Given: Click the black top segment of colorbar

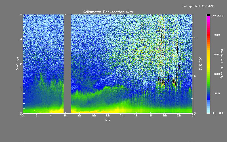Looking at the screenshot, I should pyautogui.click(x=208, y=15).
